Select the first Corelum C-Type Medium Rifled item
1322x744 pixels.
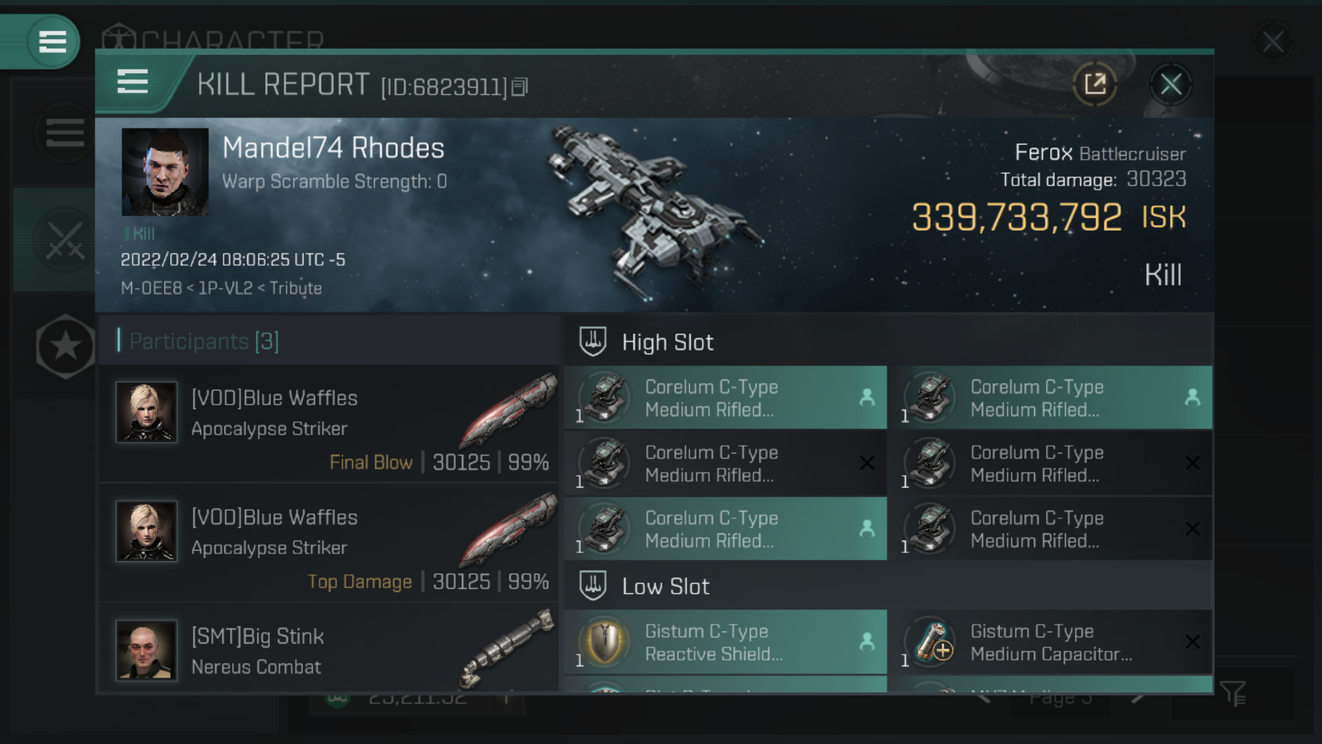click(x=725, y=397)
